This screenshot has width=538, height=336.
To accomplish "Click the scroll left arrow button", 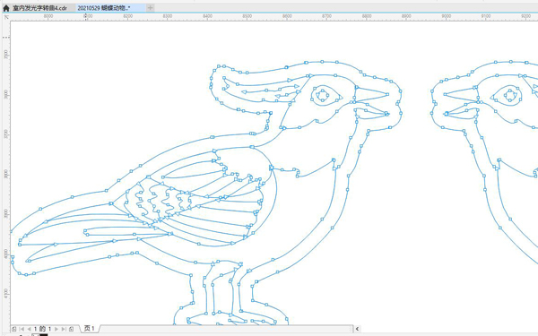I will (x=357, y=329).
